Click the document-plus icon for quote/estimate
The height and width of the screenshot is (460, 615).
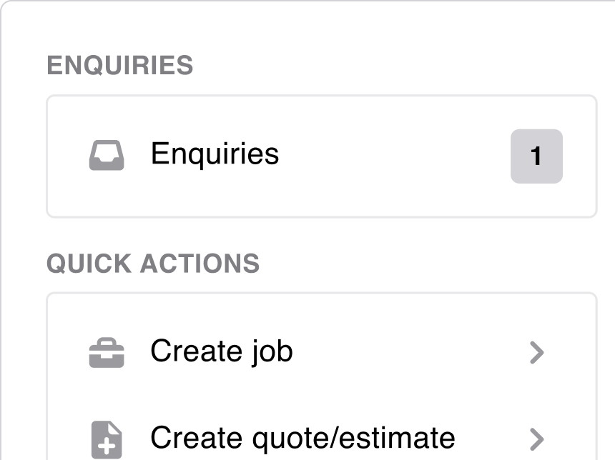coord(107,439)
